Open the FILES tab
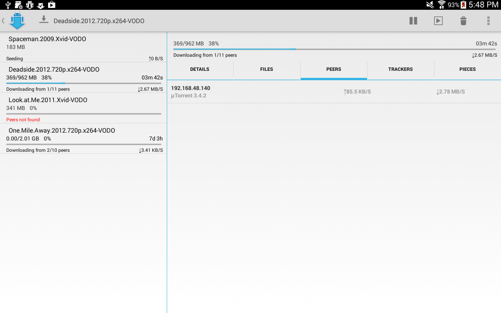The width and height of the screenshot is (501, 313). pyautogui.click(x=267, y=69)
